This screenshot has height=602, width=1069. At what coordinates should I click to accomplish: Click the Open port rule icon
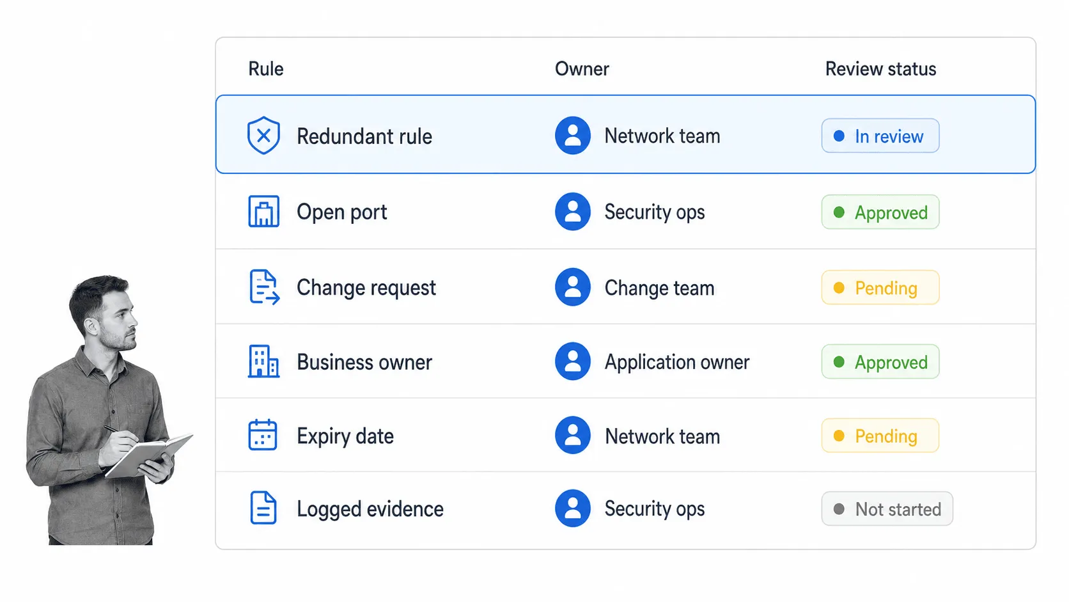coord(263,212)
